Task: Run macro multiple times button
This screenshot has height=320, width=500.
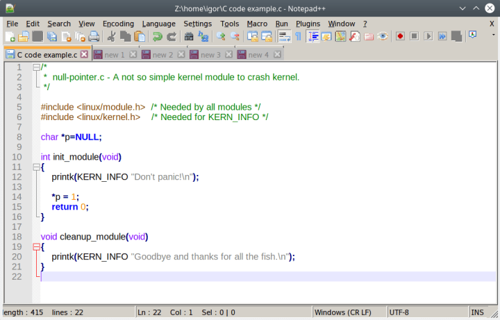Action: (442, 36)
